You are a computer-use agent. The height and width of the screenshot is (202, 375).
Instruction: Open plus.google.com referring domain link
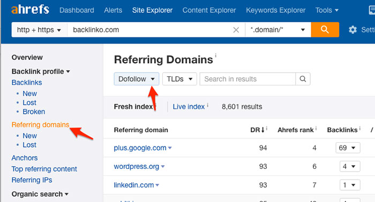tap(140, 148)
